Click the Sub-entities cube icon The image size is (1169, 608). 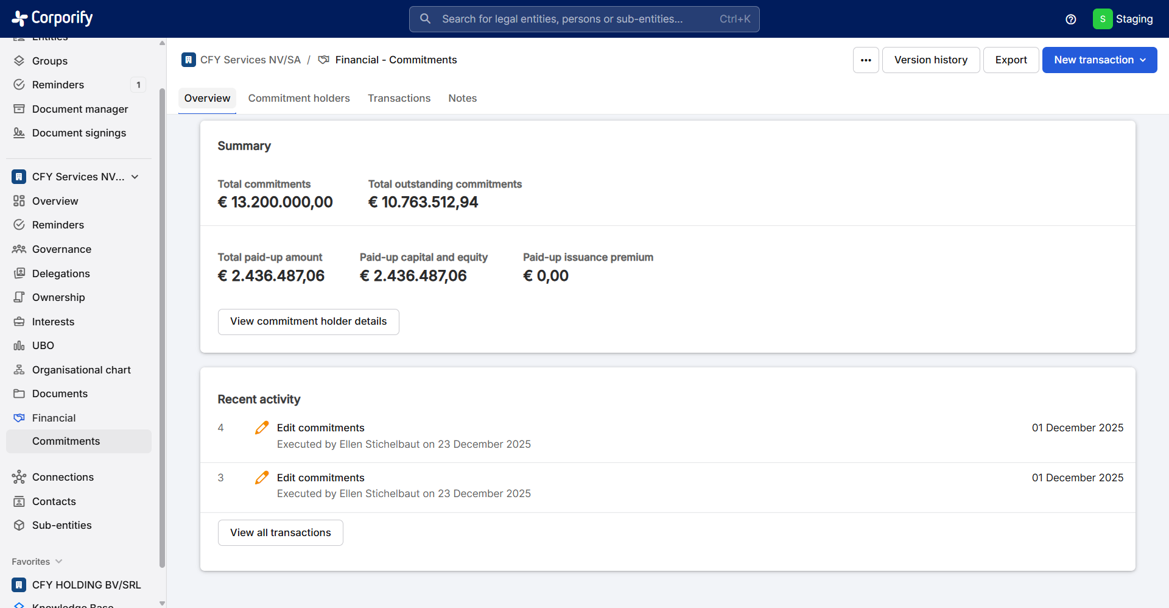click(x=19, y=525)
